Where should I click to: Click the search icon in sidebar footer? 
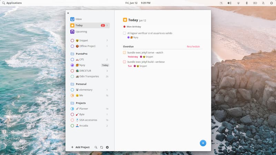[96, 147]
